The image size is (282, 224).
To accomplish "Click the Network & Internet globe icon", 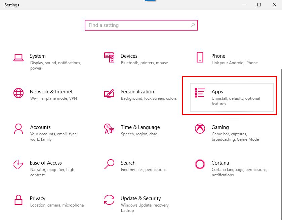I will coord(18,93).
